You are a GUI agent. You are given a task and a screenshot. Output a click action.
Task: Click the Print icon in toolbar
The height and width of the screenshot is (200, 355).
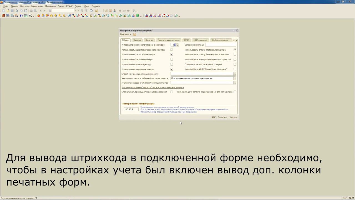pyautogui.click(x=31, y=11)
